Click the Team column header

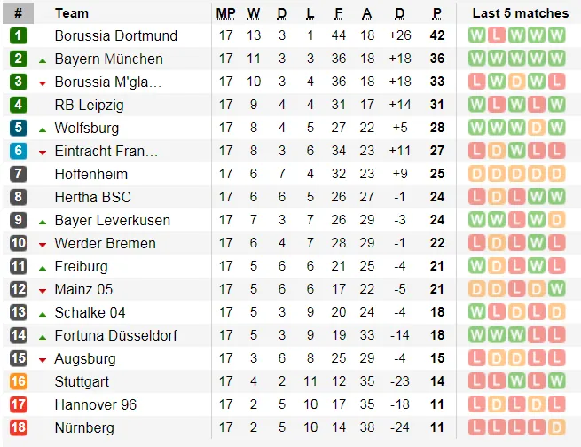(x=72, y=13)
